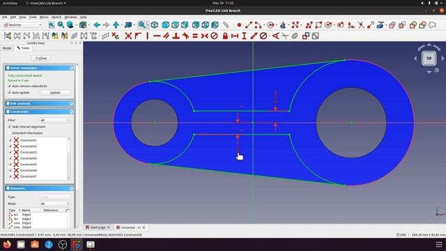Select the Create Polyline tool
The width and height of the screenshot is (446, 251).
(309, 25)
